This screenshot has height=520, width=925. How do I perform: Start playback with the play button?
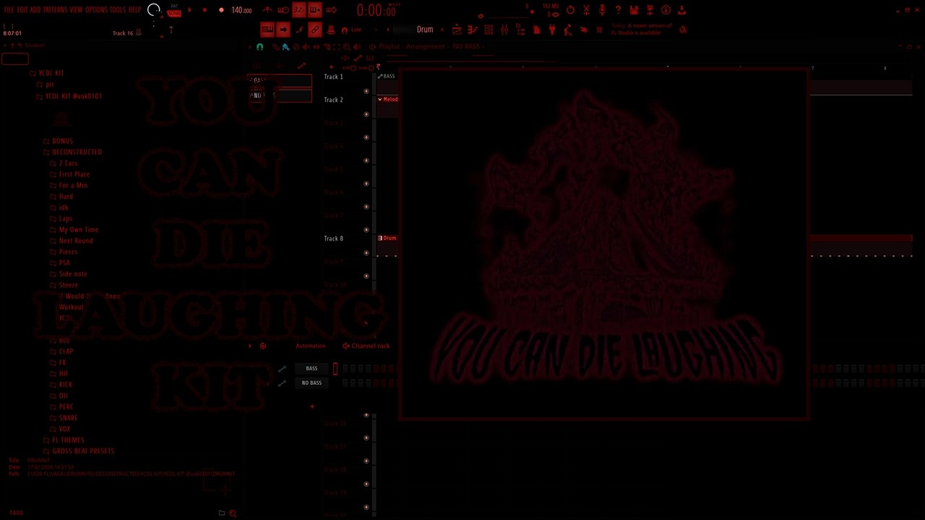(x=189, y=10)
